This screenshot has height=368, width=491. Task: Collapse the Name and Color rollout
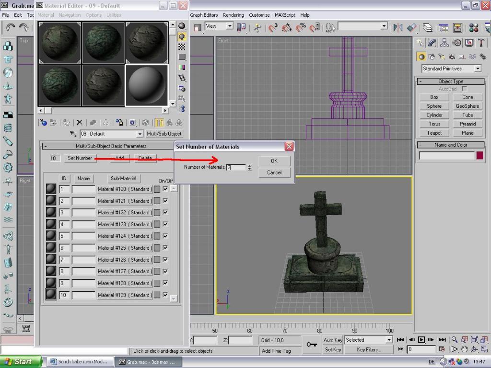click(451, 145)
